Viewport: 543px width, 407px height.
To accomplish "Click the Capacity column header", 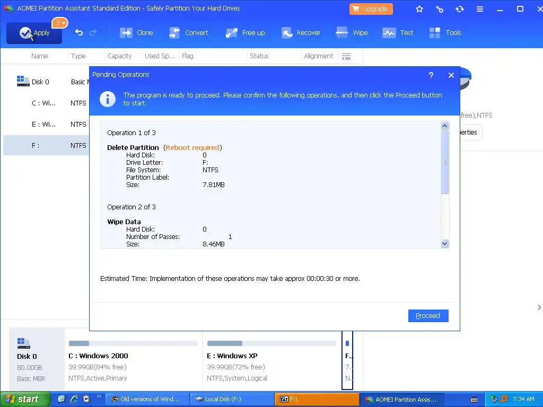I will click(x=119, y=56).
